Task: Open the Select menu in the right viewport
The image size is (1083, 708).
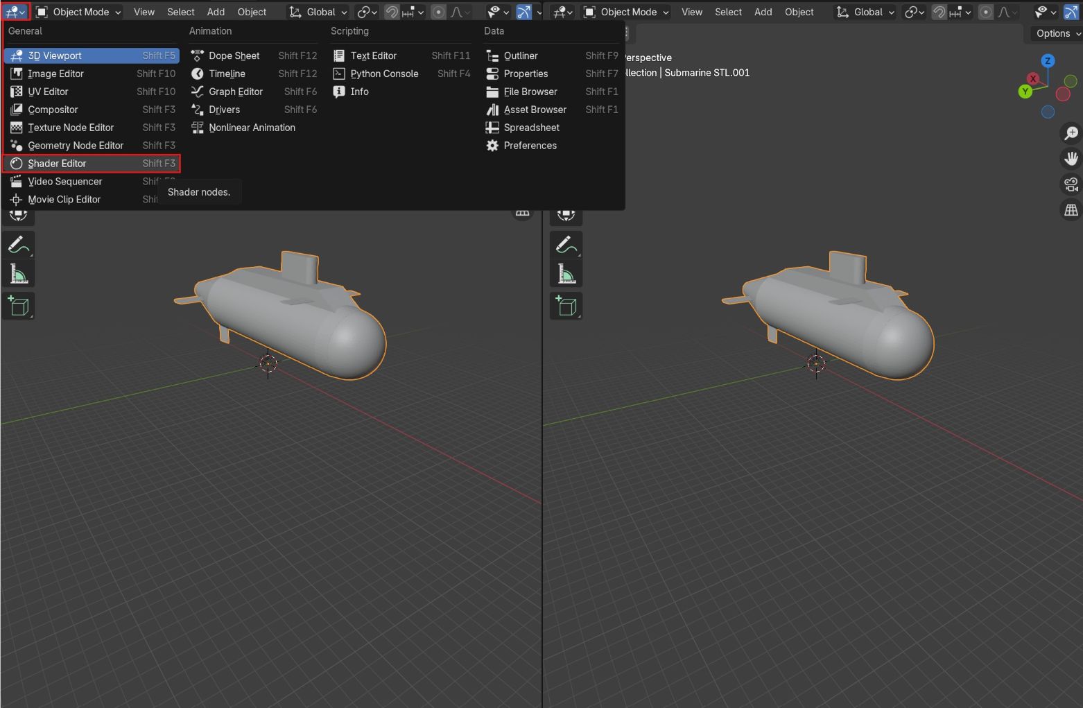Action: (729, 12)
